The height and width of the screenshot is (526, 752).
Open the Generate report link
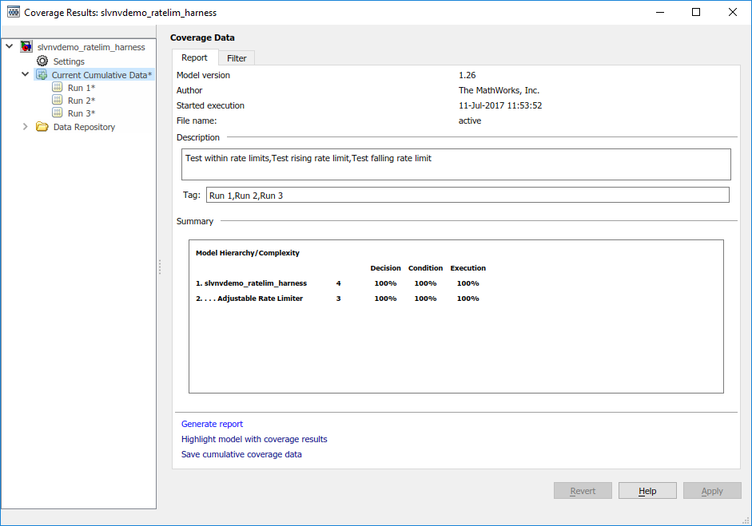coord(212,424)
